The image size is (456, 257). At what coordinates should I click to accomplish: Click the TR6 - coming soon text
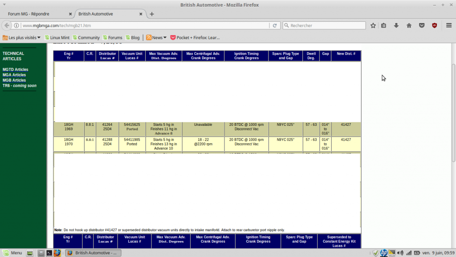pyautogui.click(x=20, y=86)
